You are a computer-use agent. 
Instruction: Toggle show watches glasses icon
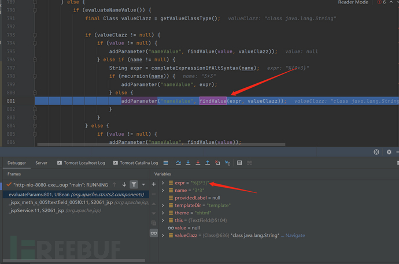tap(154, 232)
